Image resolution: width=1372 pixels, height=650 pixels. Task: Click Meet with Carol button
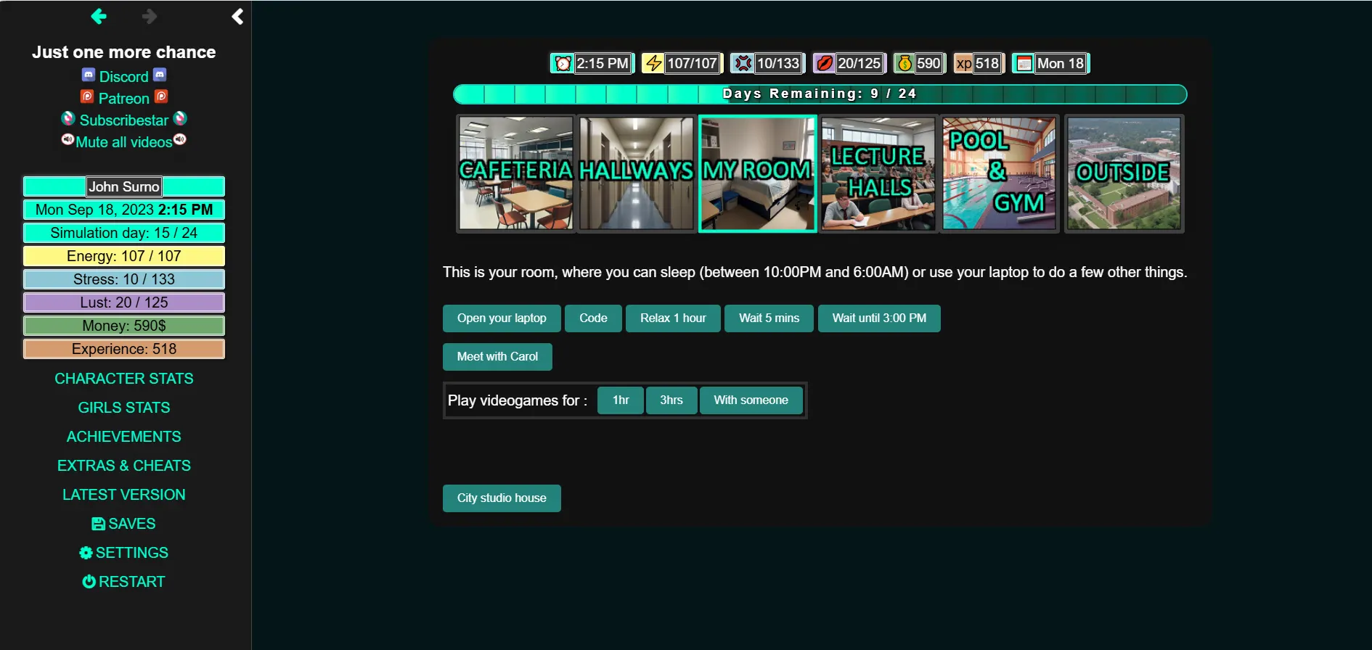[x=497, y=357]
